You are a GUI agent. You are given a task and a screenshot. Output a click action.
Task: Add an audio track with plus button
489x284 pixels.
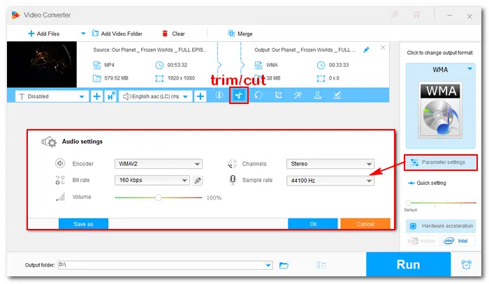[x=200, y=96]
